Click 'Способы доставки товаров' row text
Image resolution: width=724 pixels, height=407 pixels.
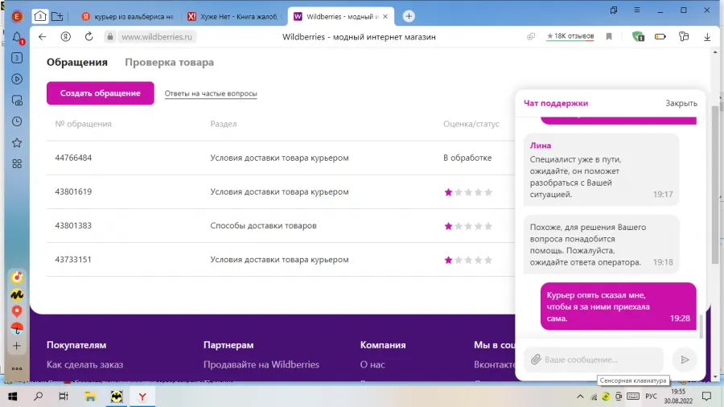(263, 226)
